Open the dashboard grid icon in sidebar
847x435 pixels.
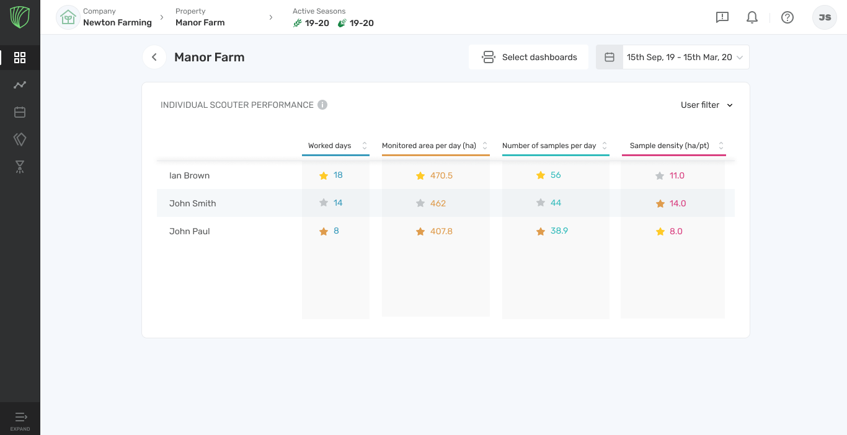coord(20,58)
